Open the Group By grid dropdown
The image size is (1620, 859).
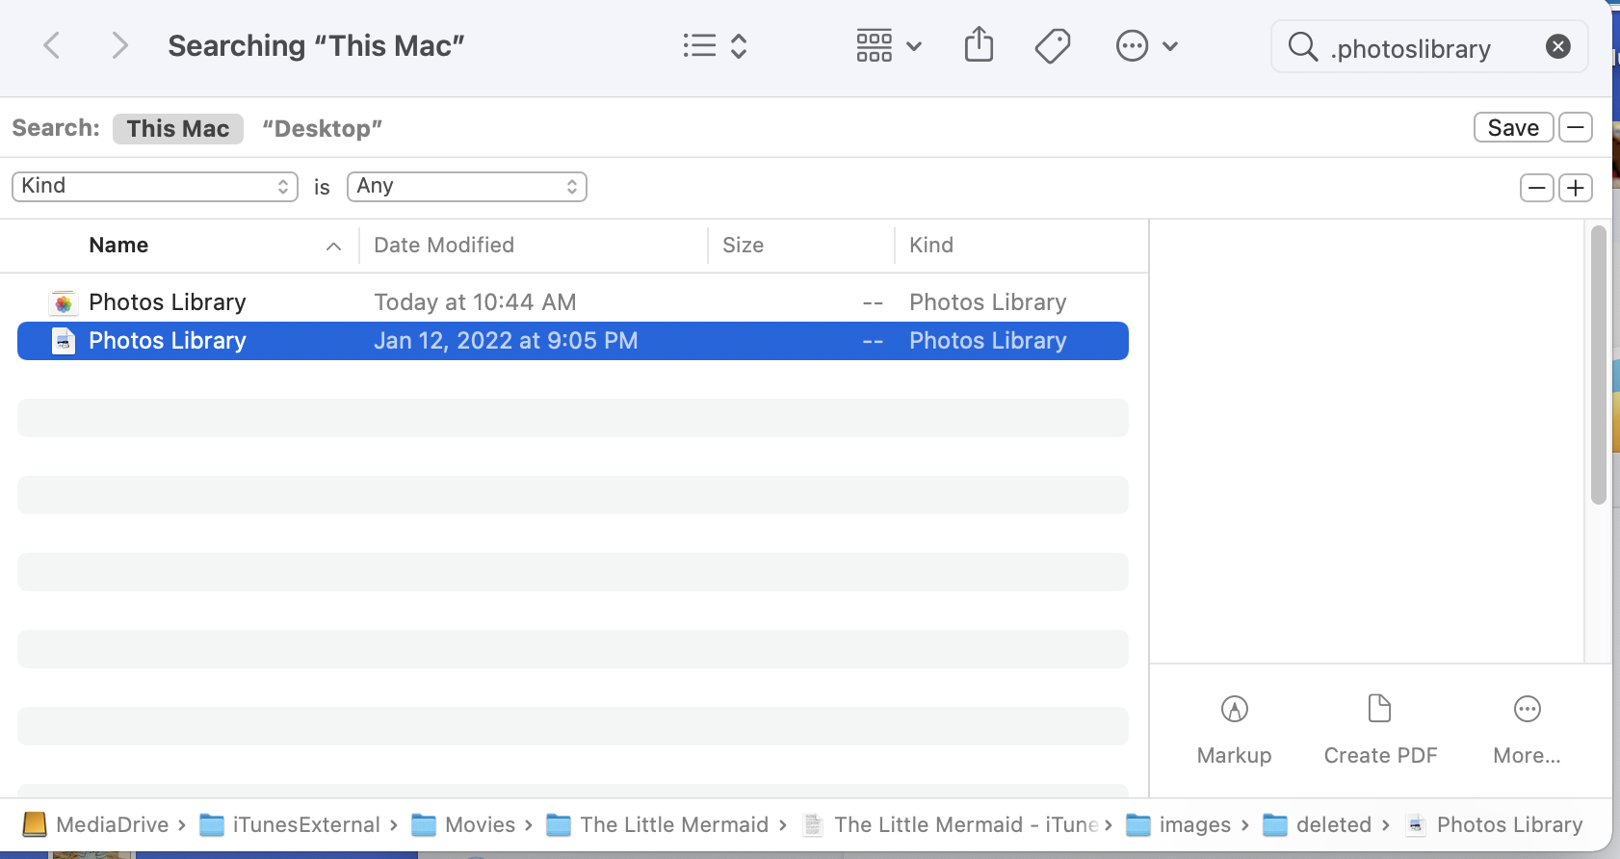click(x=888, y=46)
